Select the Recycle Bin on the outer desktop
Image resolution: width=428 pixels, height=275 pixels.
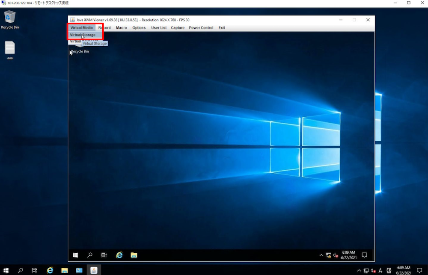click(10, 20)
